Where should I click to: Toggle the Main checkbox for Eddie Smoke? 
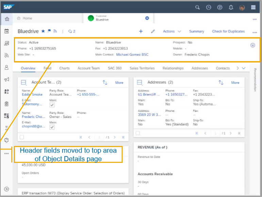pyautogui.click(x=52, y=105)
